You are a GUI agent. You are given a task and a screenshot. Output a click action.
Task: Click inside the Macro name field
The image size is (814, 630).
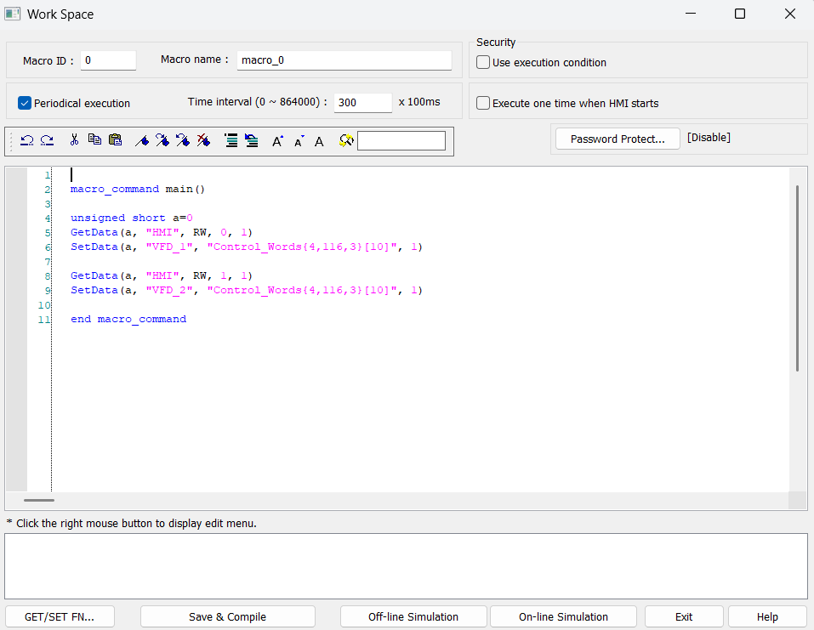344,60
